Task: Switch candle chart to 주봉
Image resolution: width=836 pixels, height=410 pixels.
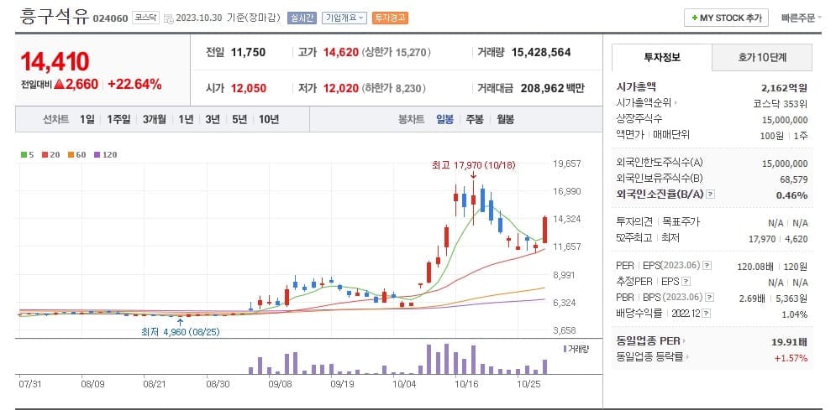Action: (x=474, y=119)
